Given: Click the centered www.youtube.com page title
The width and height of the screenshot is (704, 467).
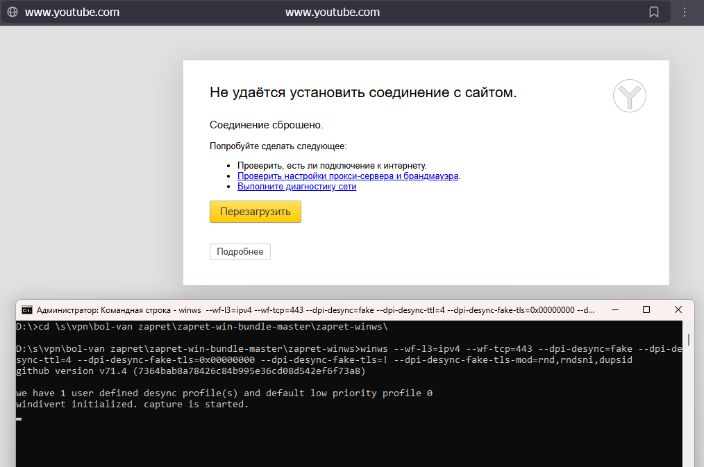Looking at the screenshot, I should pos(333,12).
